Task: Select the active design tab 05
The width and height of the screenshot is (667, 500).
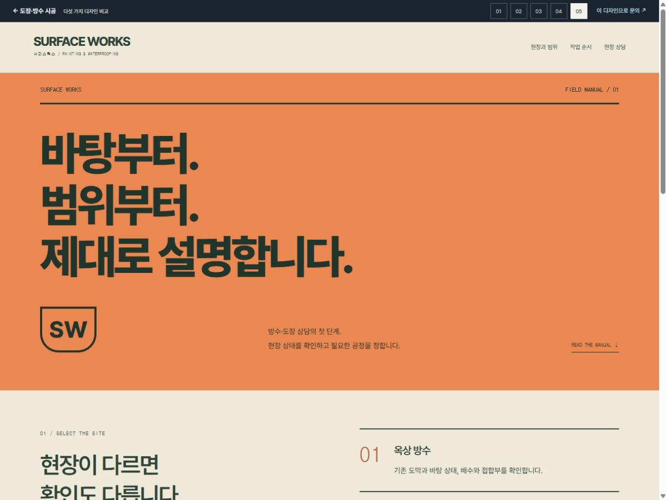Action: pos(579,11)
